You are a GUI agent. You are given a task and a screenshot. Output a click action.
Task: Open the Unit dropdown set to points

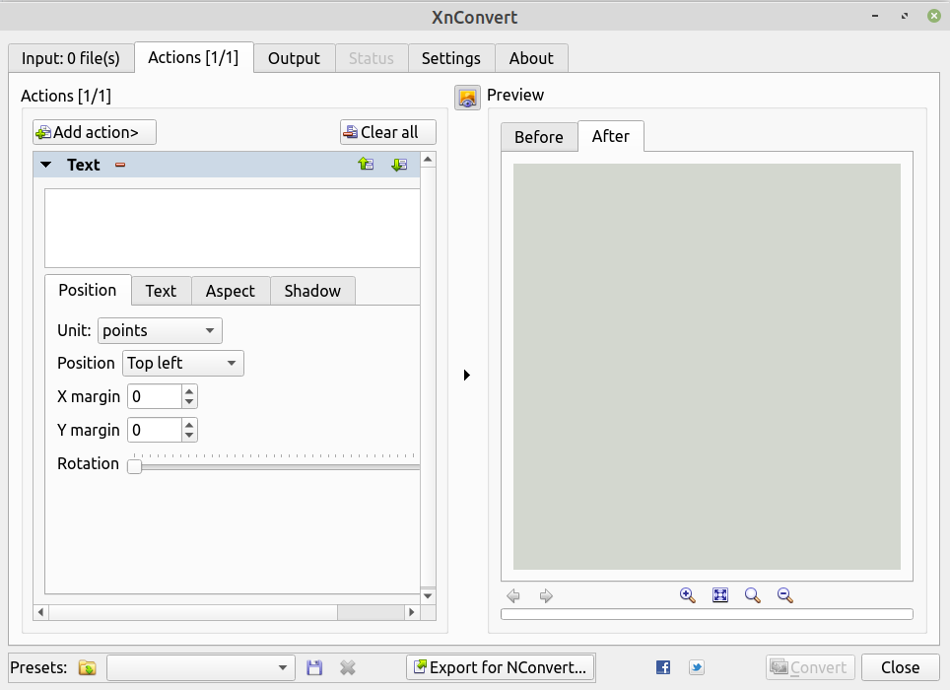tap(160, 331)
